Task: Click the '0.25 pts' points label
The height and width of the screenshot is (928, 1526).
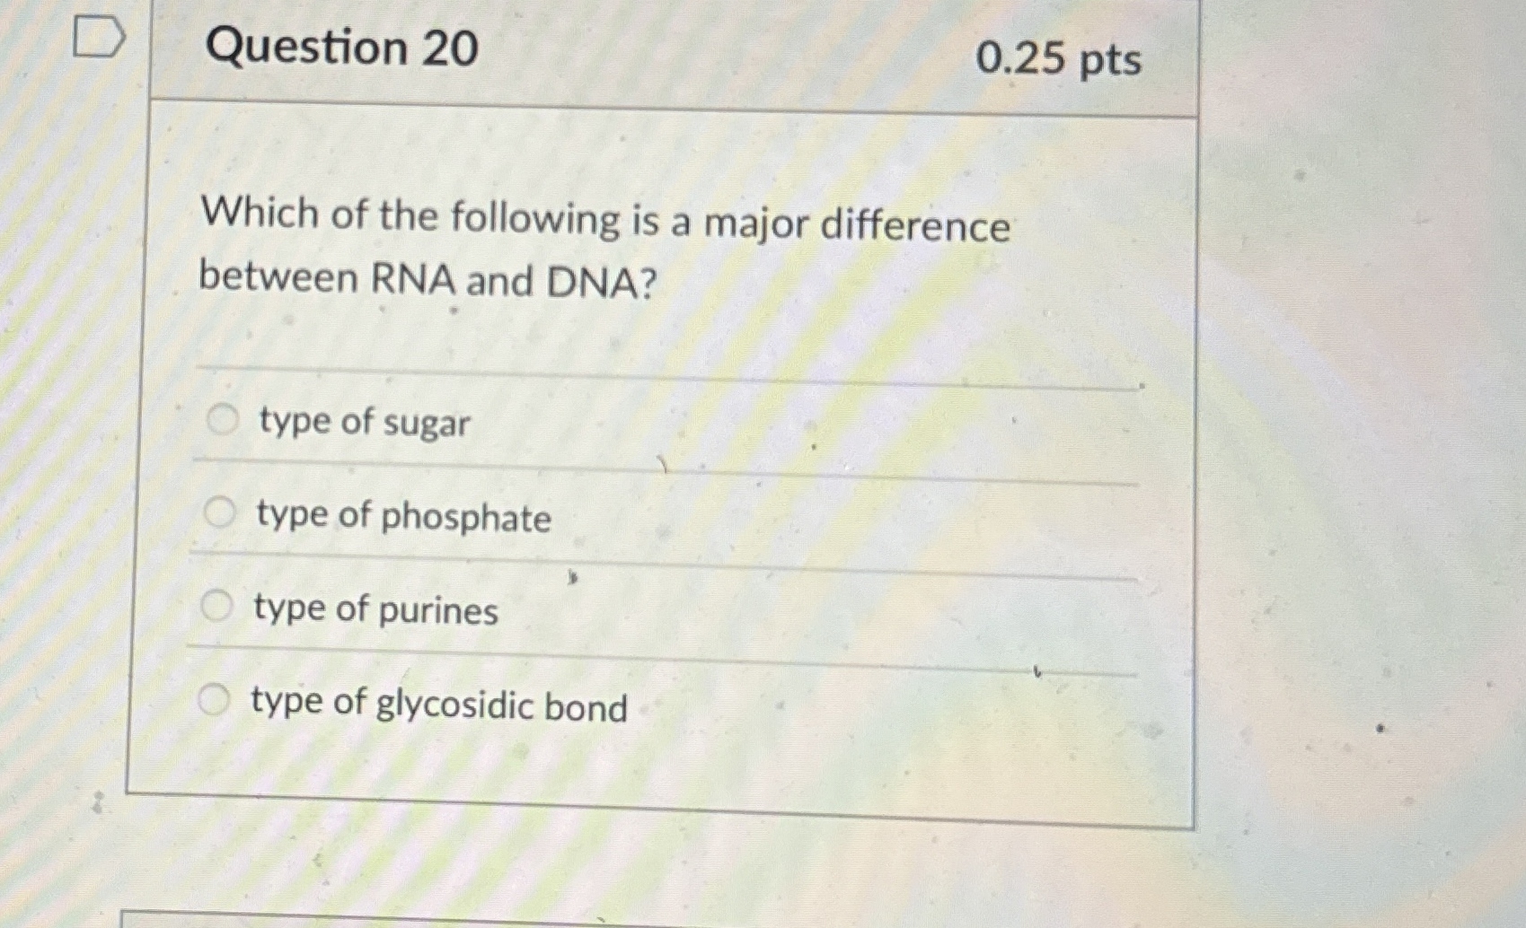Action: click(x=1059, y=60)
